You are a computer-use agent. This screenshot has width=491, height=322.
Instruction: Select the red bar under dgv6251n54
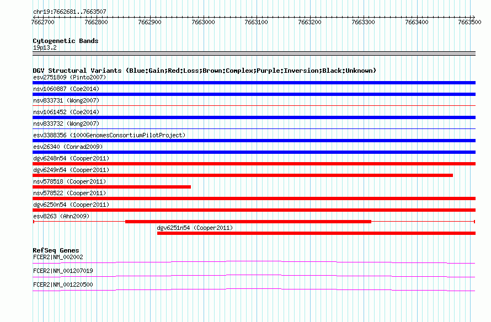pyautogui.click(x=316, y=233)
